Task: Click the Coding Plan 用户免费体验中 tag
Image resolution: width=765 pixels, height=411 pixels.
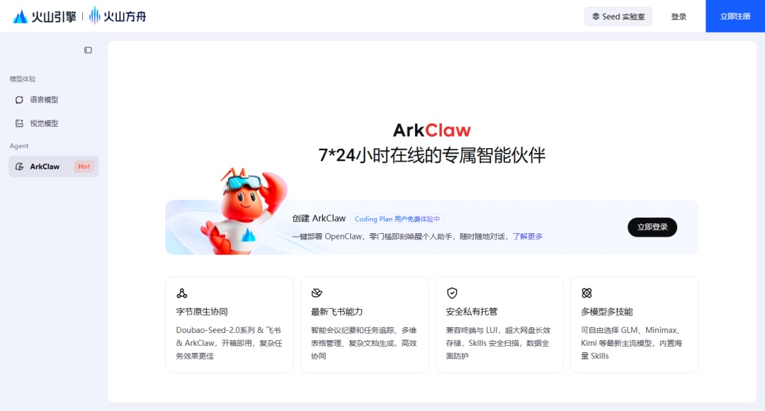Action: (x=397, y=219)
